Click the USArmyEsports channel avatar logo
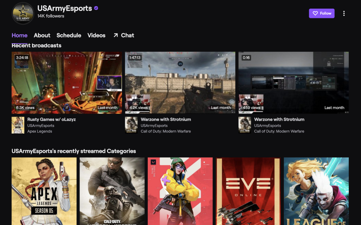Viewport: 361px width, 225px height. pos(23,14)
